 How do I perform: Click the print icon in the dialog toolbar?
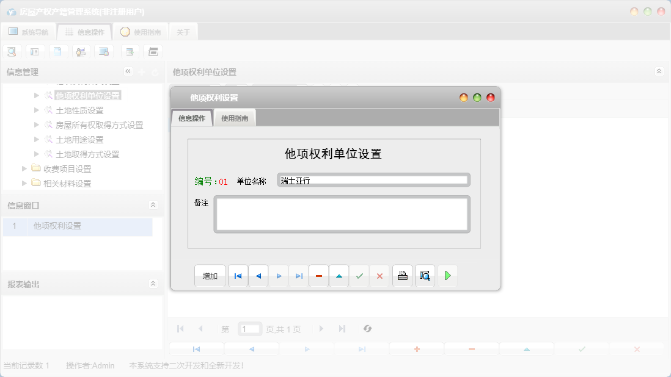tap(402, 276)
